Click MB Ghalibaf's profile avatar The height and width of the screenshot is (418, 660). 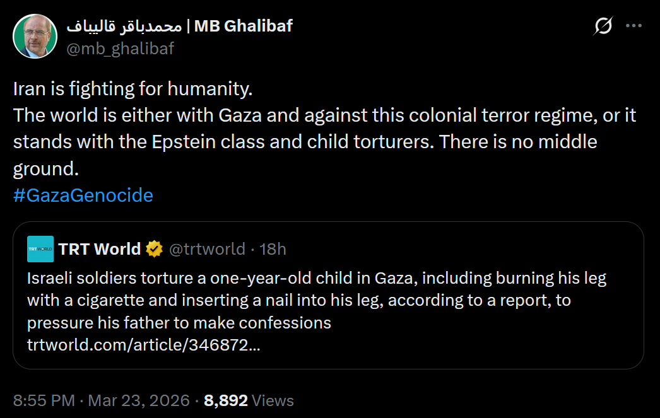(35, 36)
